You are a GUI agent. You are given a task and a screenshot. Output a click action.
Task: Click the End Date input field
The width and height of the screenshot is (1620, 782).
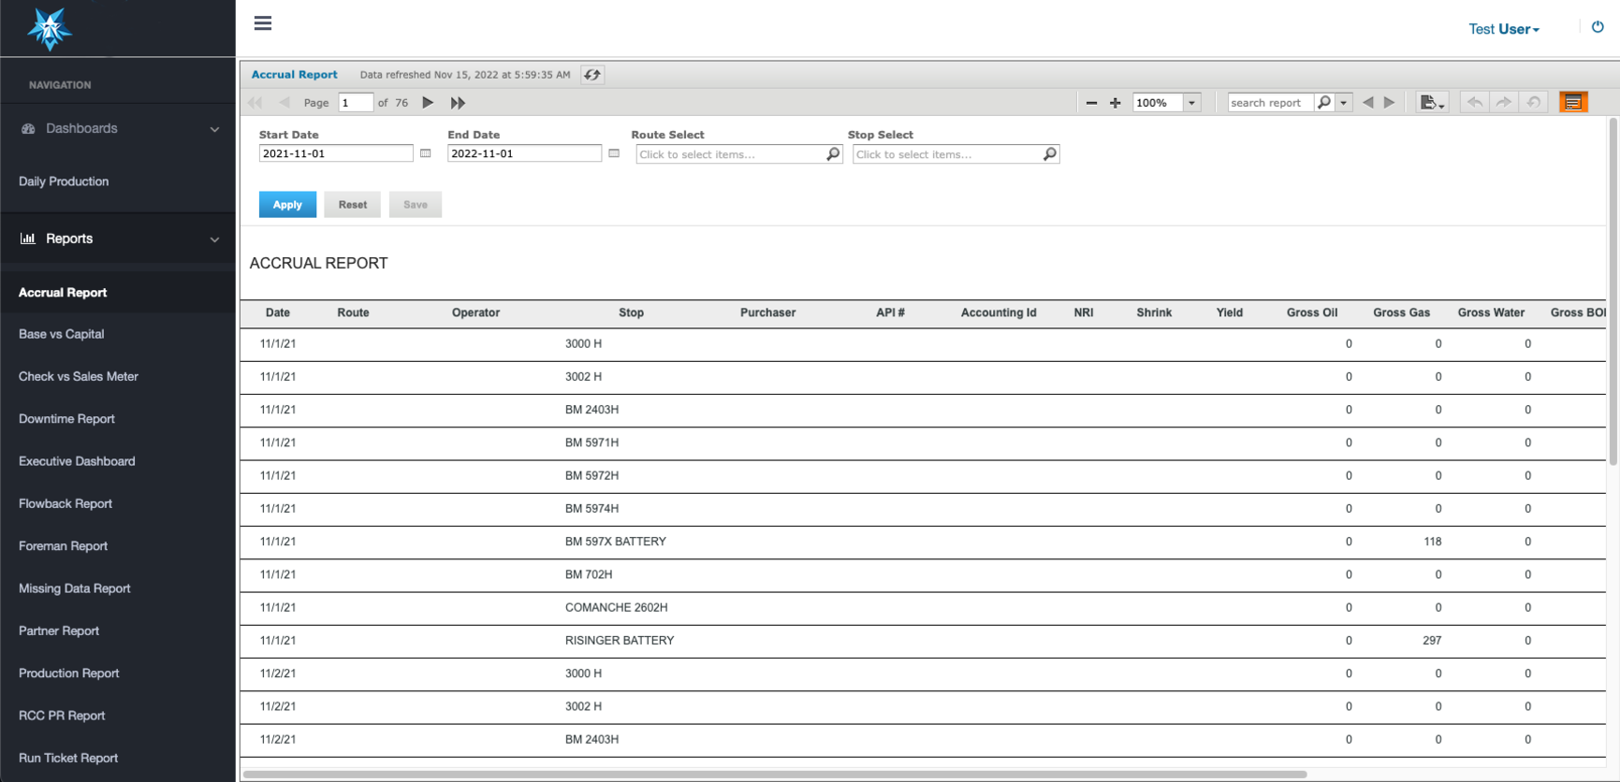pos(524,153)
